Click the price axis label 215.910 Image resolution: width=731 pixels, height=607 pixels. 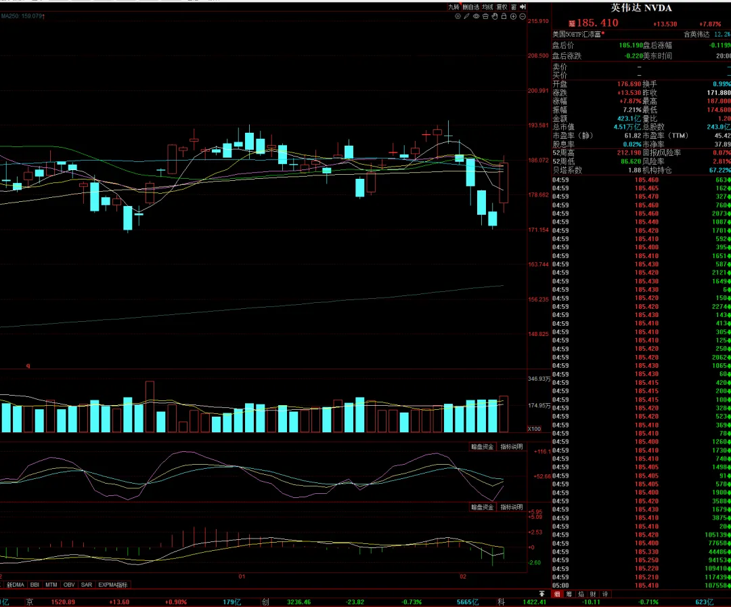pos(539,21)
